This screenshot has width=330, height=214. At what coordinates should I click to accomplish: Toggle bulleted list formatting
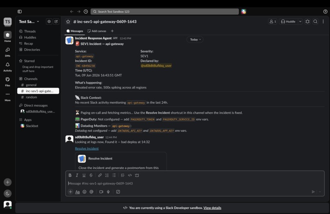[x=114, y=175]
